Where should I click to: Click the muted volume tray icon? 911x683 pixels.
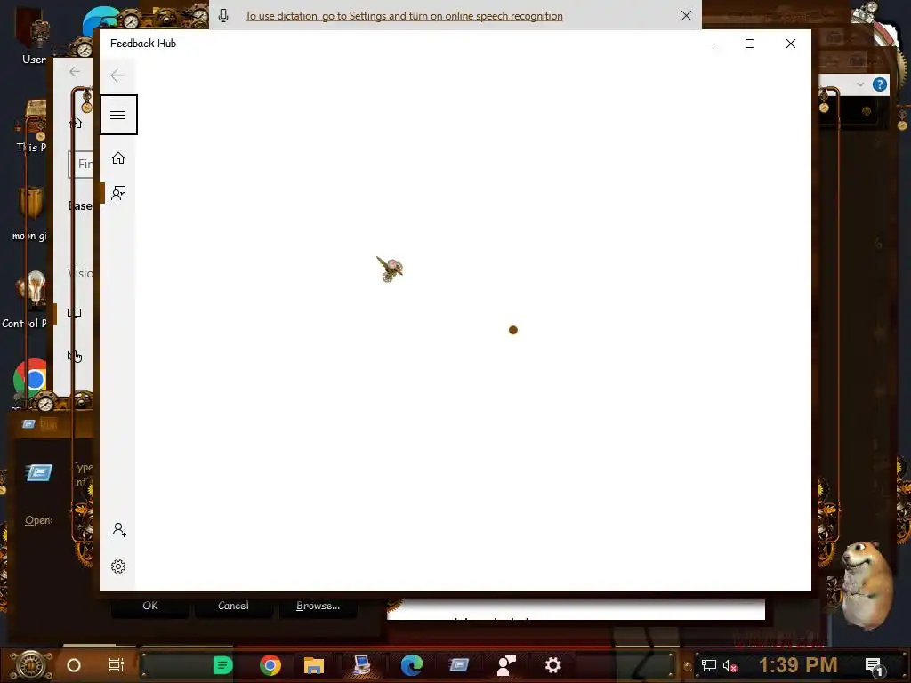tap(730, 665)
